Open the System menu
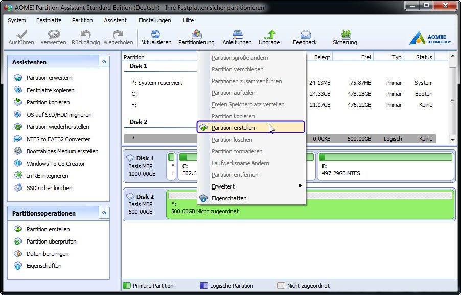 (17, 20)
